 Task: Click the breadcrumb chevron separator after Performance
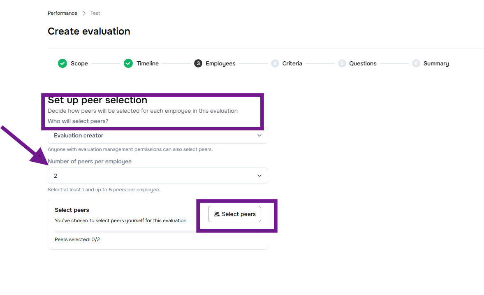(x=84, y=13)
